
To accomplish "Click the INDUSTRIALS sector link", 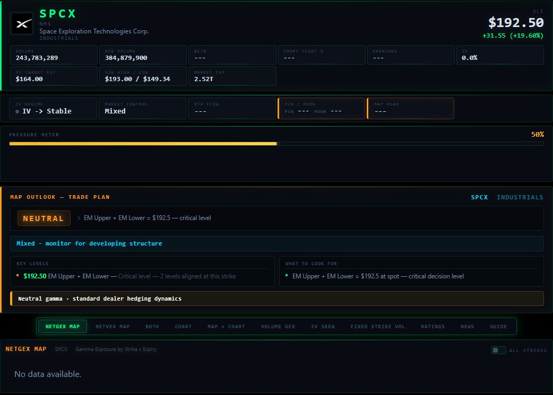I will point(520,197).
